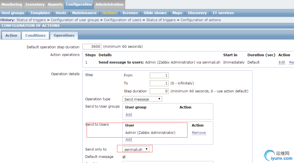
Task: Open Configuration of actions history link
Action: [x=201, y=20]
